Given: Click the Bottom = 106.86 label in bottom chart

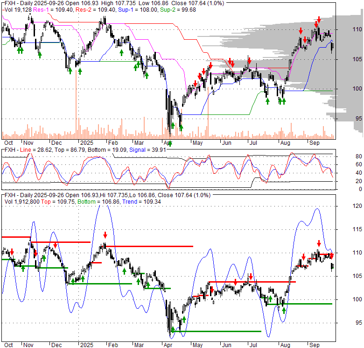Looking at the screenshot, I should click(99, 202).
